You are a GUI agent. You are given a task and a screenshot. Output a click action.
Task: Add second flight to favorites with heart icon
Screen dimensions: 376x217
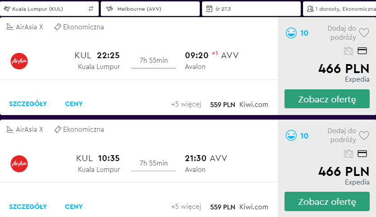pyautogui.click(x=364, y=135)
